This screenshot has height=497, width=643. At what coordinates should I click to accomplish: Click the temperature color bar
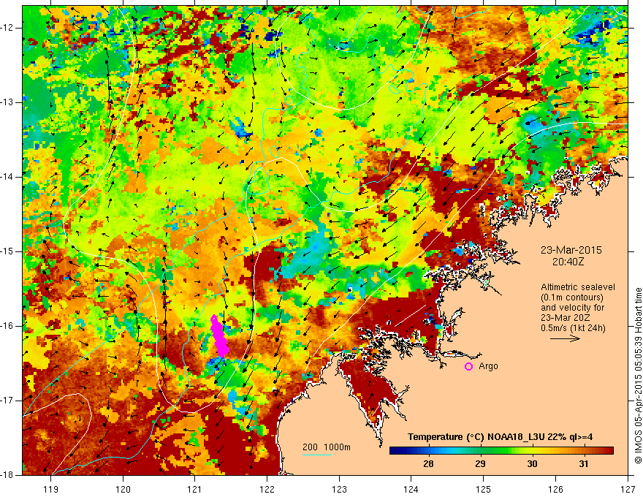coord(501,451)
